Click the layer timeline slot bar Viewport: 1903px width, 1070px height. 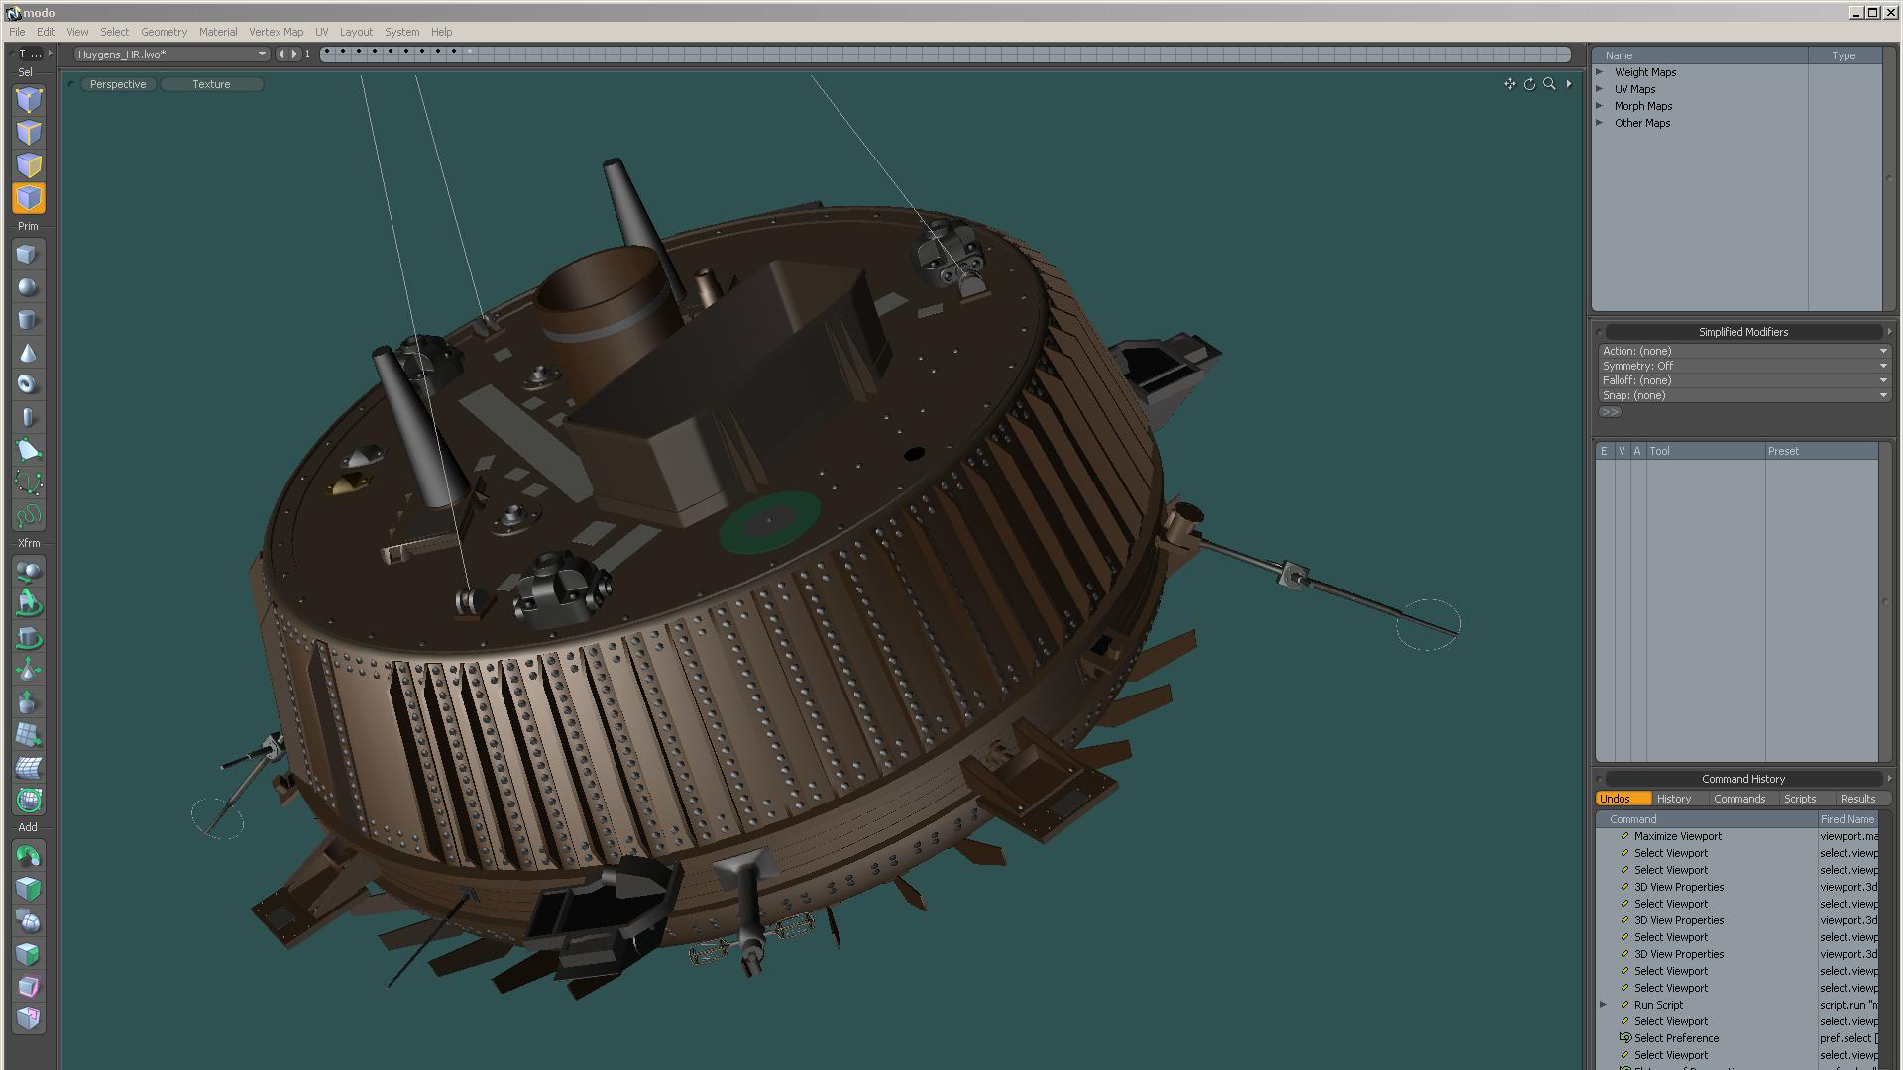tap(945, 53)
